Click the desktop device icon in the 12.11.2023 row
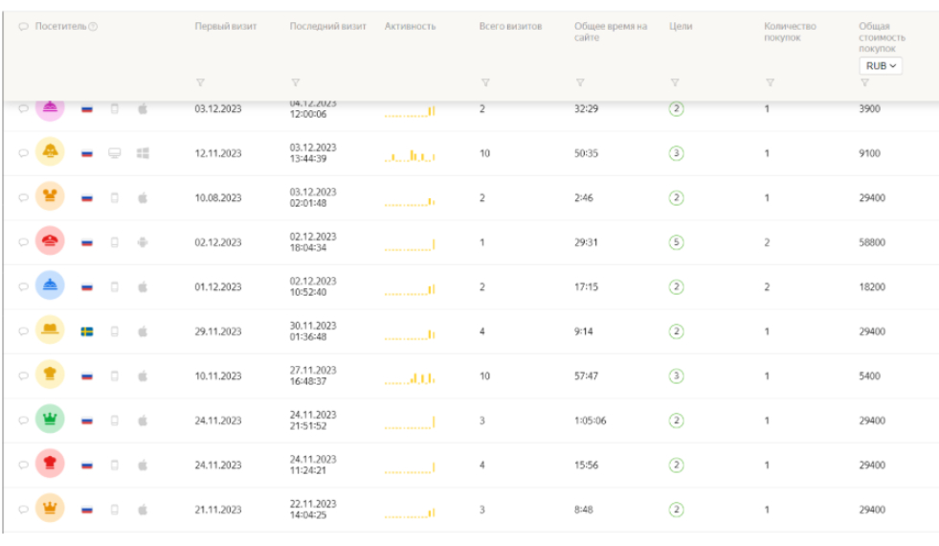This screenshot has width=939, height=546. click(114, 153)
